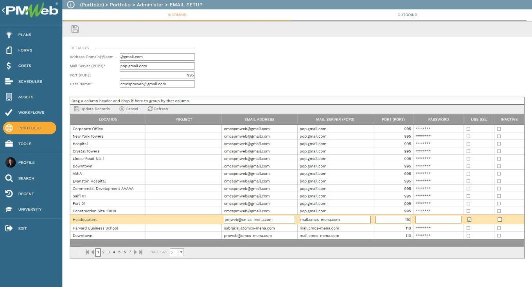532x287 pixels.
Task: Go to next page of grid
Action: coord(136,252)
